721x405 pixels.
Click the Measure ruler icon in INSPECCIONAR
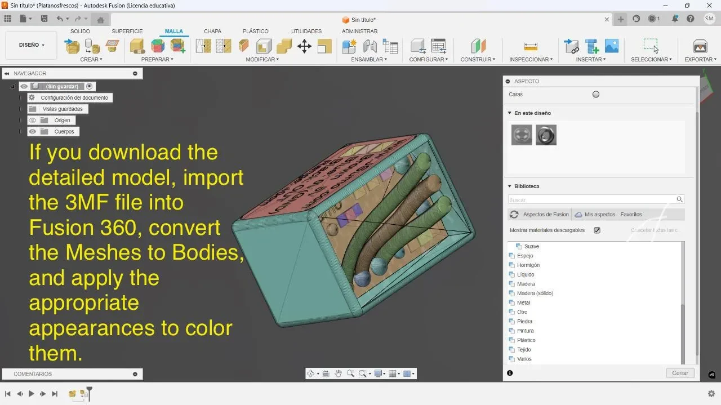(x=531, y=46)
